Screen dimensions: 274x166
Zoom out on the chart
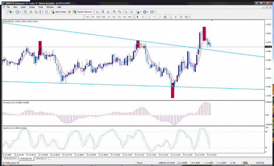click(120, 12)
